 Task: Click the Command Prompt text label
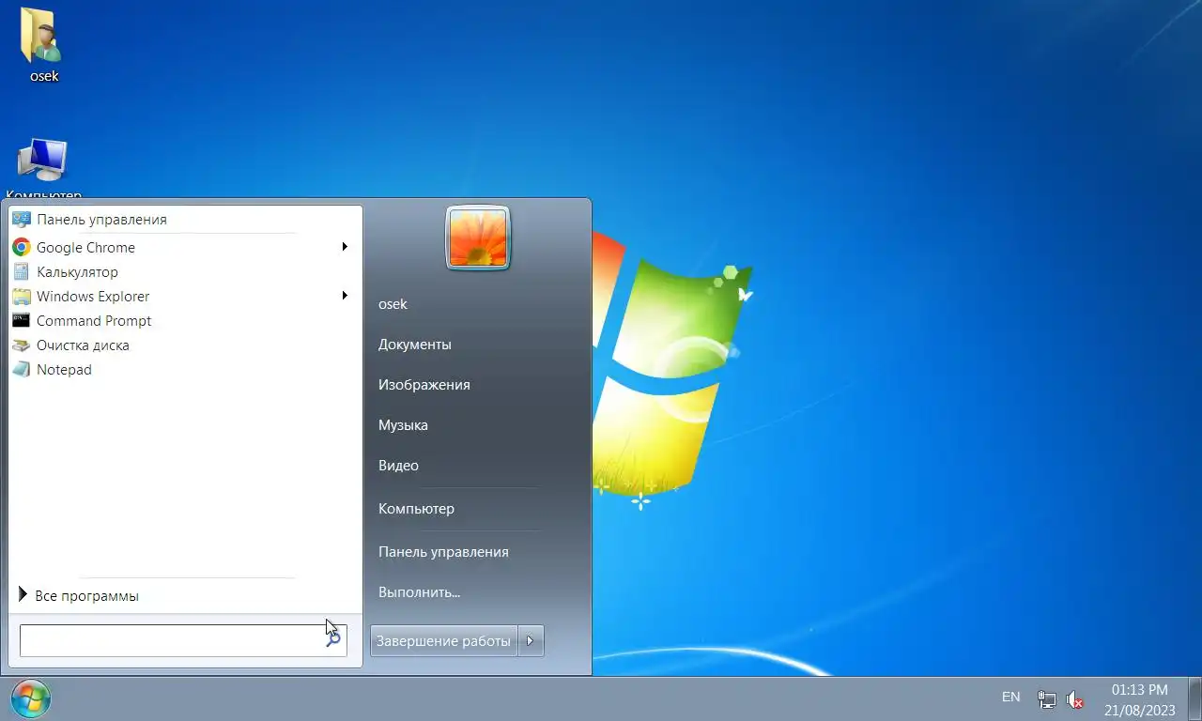94,320
